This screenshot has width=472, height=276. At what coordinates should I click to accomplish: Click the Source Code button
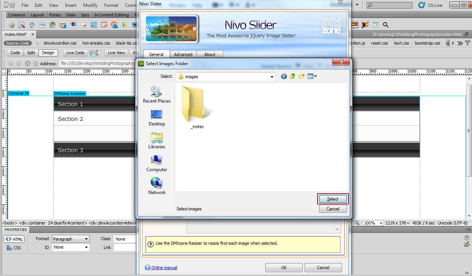point(18,43)
